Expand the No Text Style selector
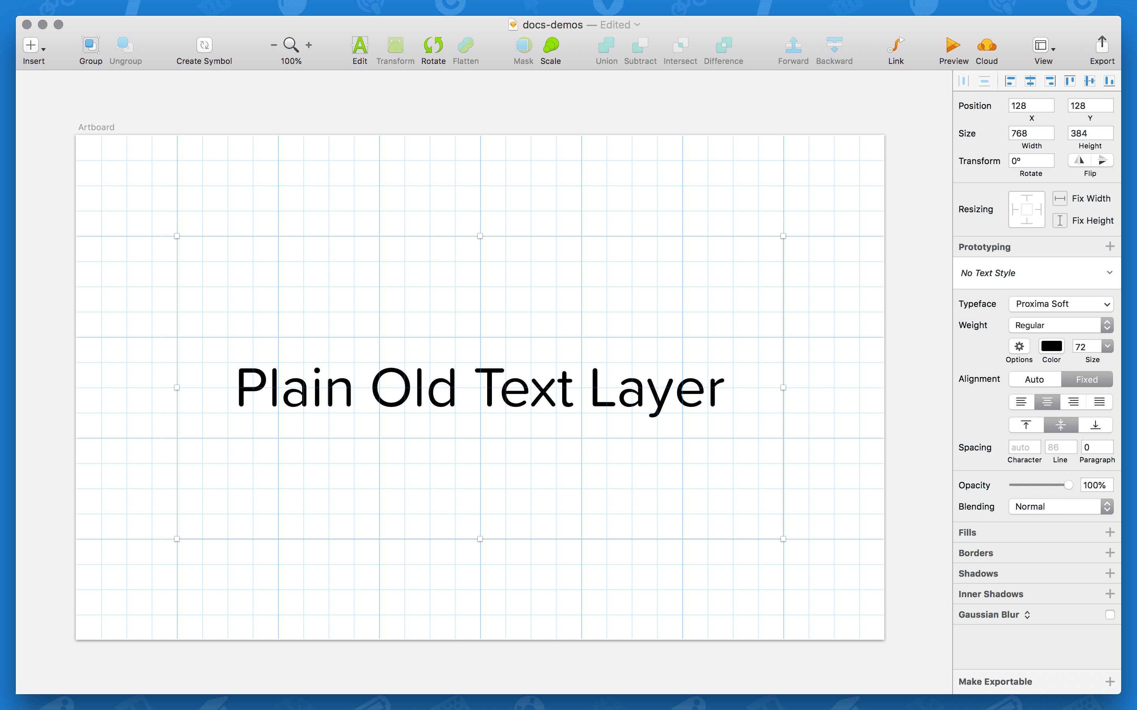This screenshot has height=710, width=1137. point(1036,273)
